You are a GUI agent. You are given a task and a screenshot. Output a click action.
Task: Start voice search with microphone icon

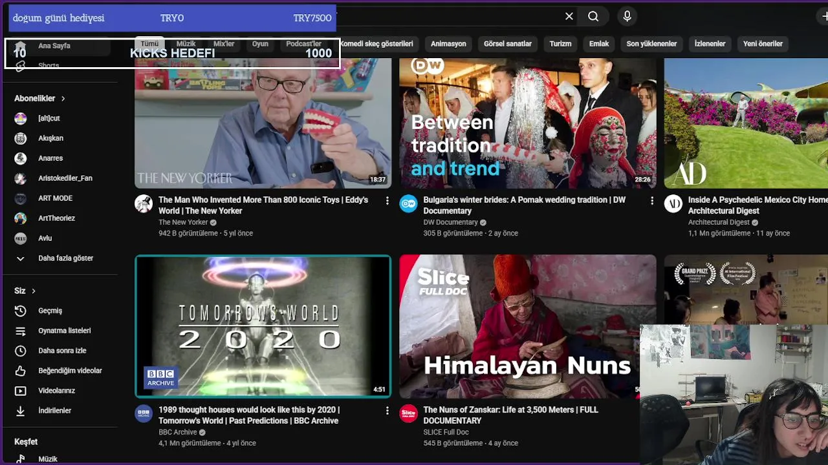[627, 16]
